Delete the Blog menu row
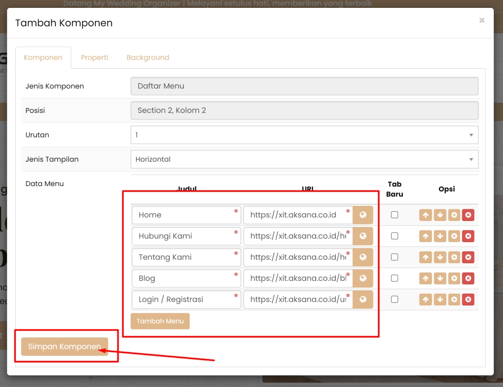Viewport: 503px width, 387px height. pos(468,278)
